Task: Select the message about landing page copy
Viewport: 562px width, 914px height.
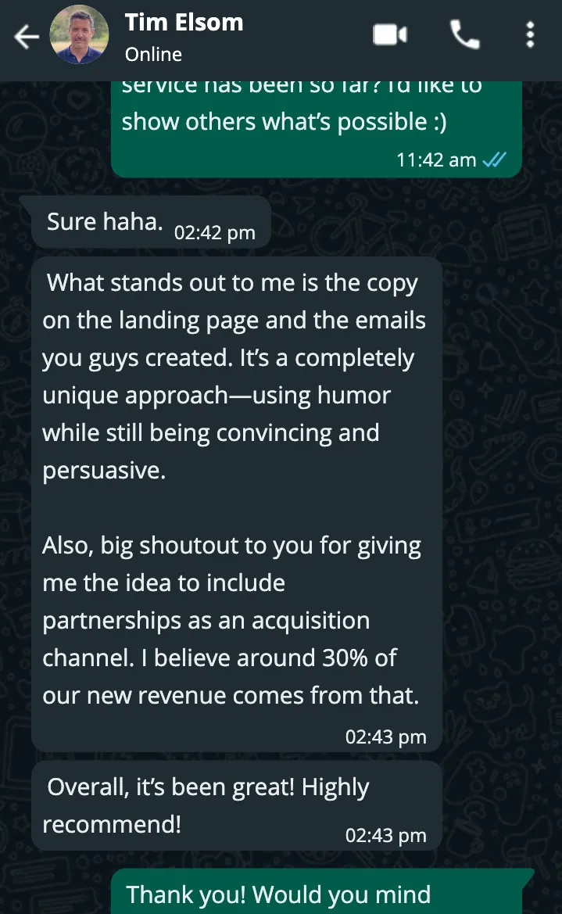Action: point(237,504)
